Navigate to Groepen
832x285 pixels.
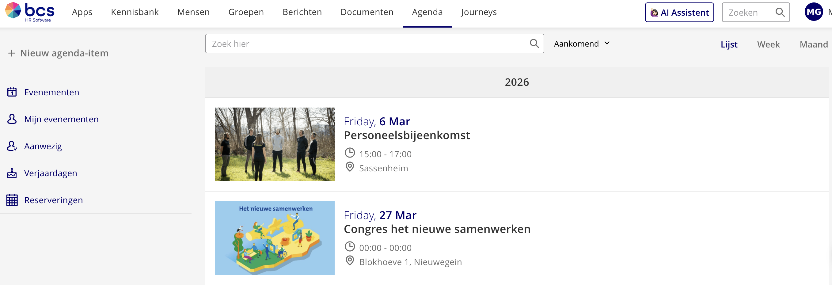coord(246,12)
